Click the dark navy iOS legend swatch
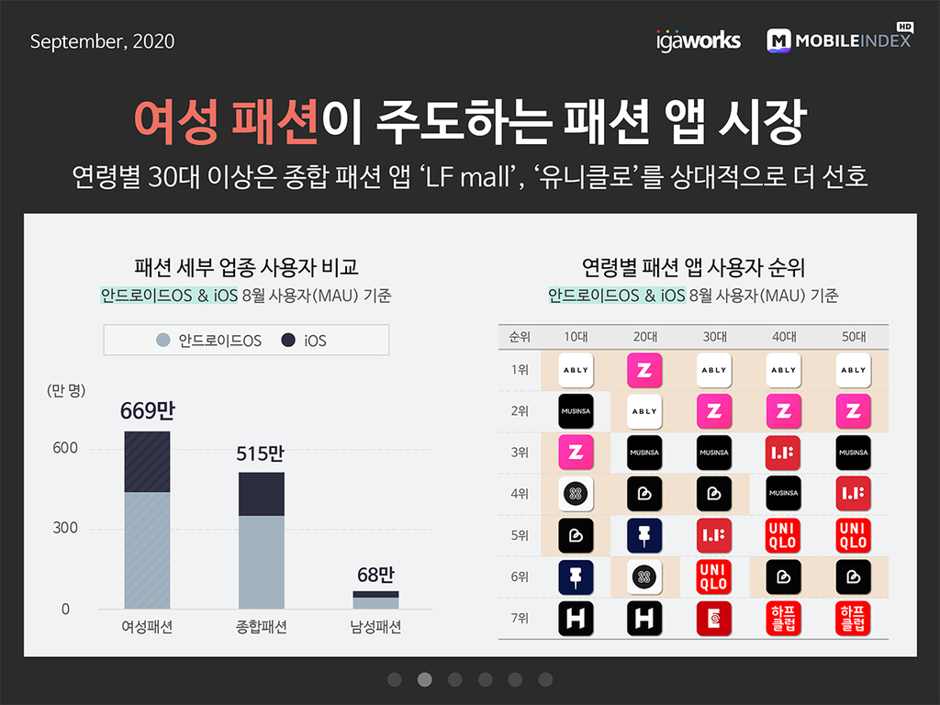Viewport: 940px width, 705px height. pyautogui.click(x=288, y=340)
